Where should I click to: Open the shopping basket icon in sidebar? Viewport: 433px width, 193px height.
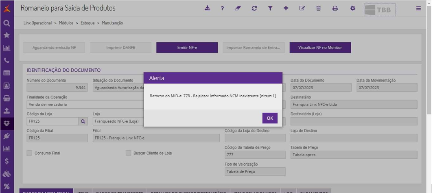click(x=7, y=98)
